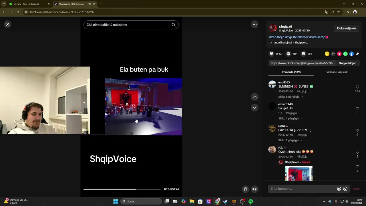Toggle the Duke ndjekur follow button
Image resolution: width=366 pixels, height=206 pixels.
pos(347,28)
